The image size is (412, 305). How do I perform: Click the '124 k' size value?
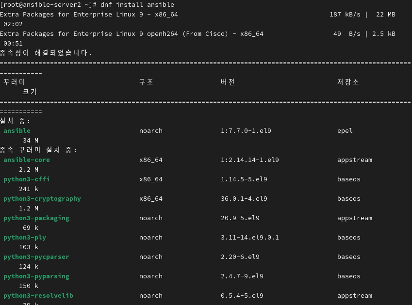(x=29, y=267)
